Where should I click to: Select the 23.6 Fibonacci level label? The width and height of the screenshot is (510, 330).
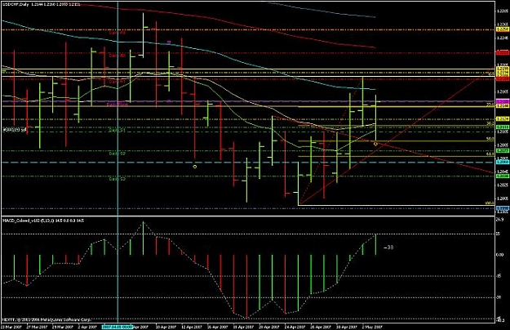tap(490, 105)
